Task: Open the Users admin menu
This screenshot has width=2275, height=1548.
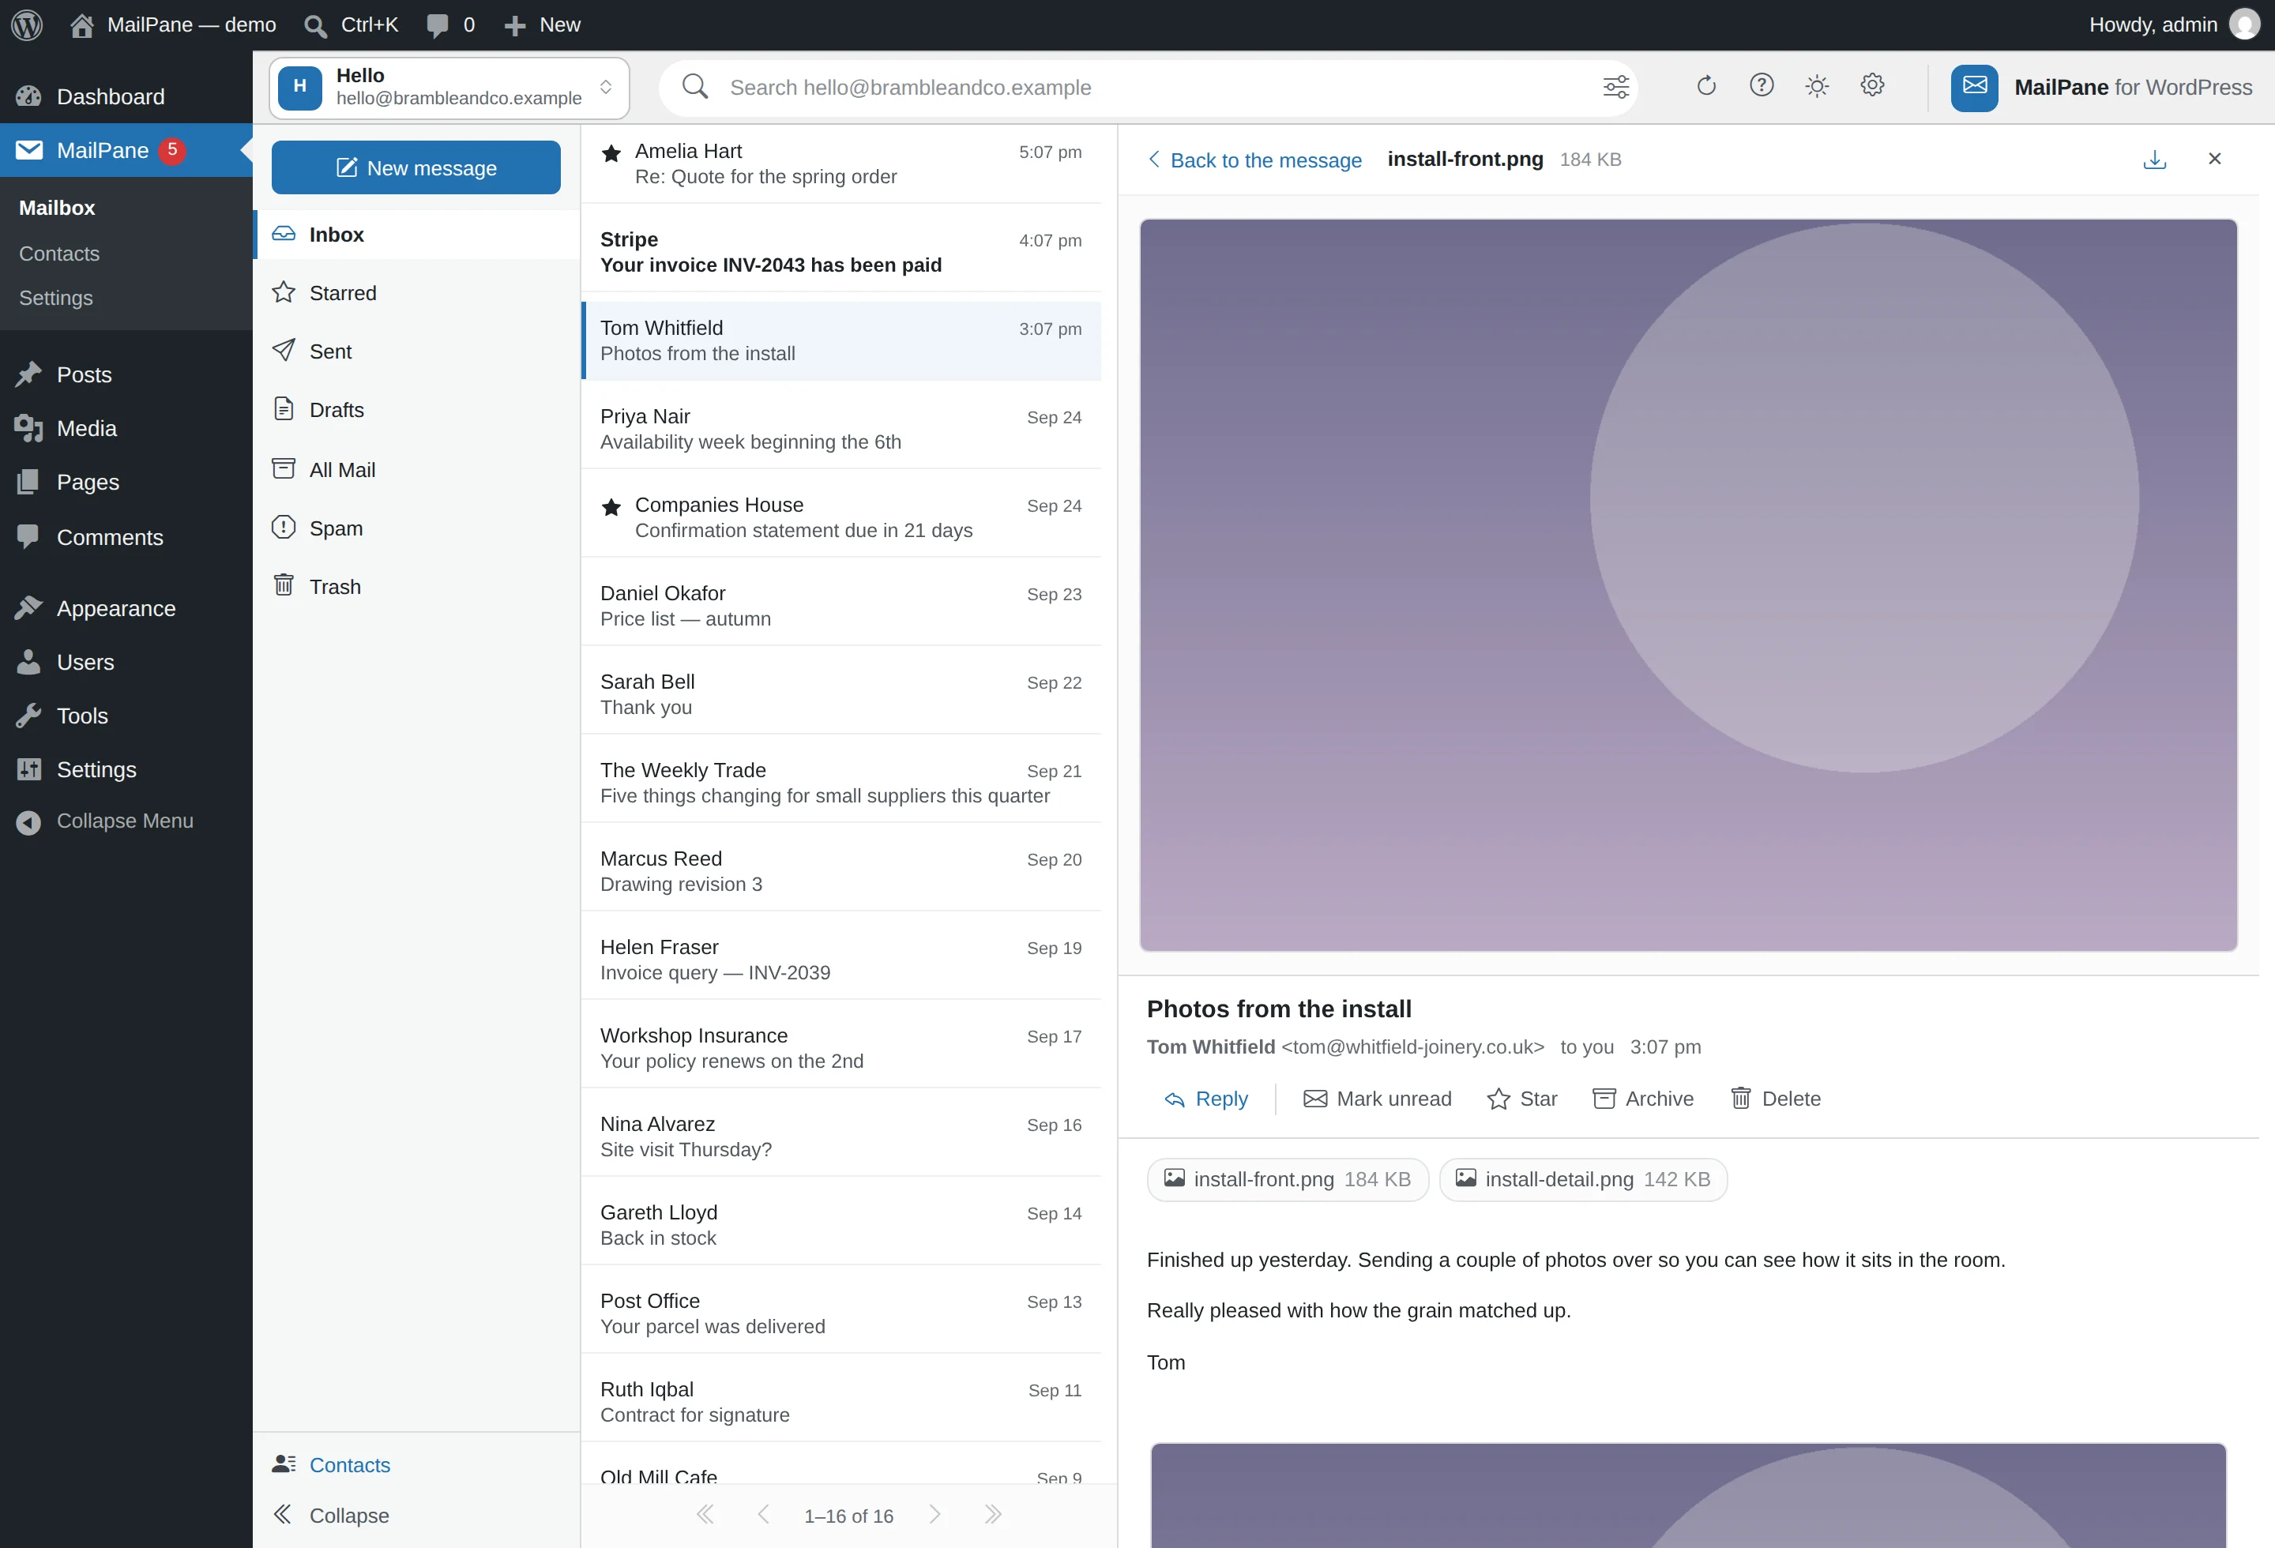Action: (126, 663)
